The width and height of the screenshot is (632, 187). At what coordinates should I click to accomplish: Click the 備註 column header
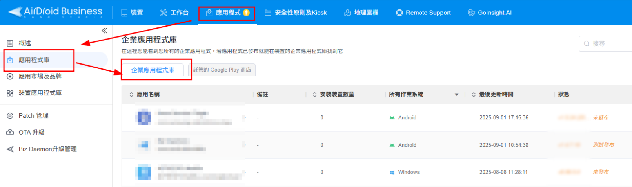tap(262, 94)
